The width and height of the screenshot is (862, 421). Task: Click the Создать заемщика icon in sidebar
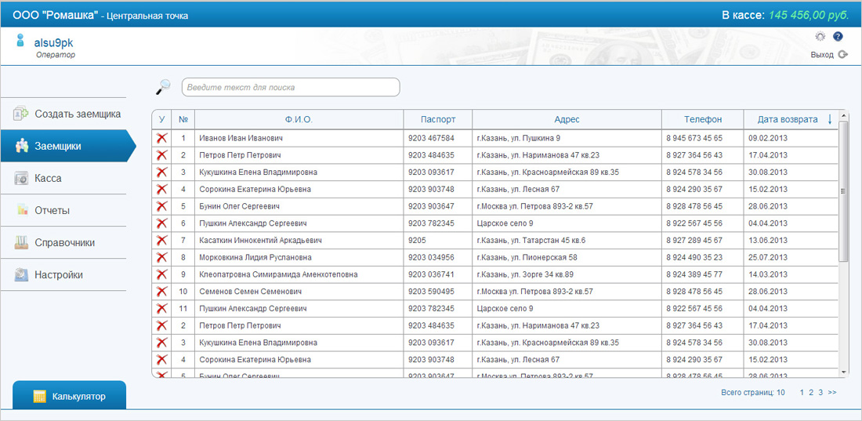21,114
